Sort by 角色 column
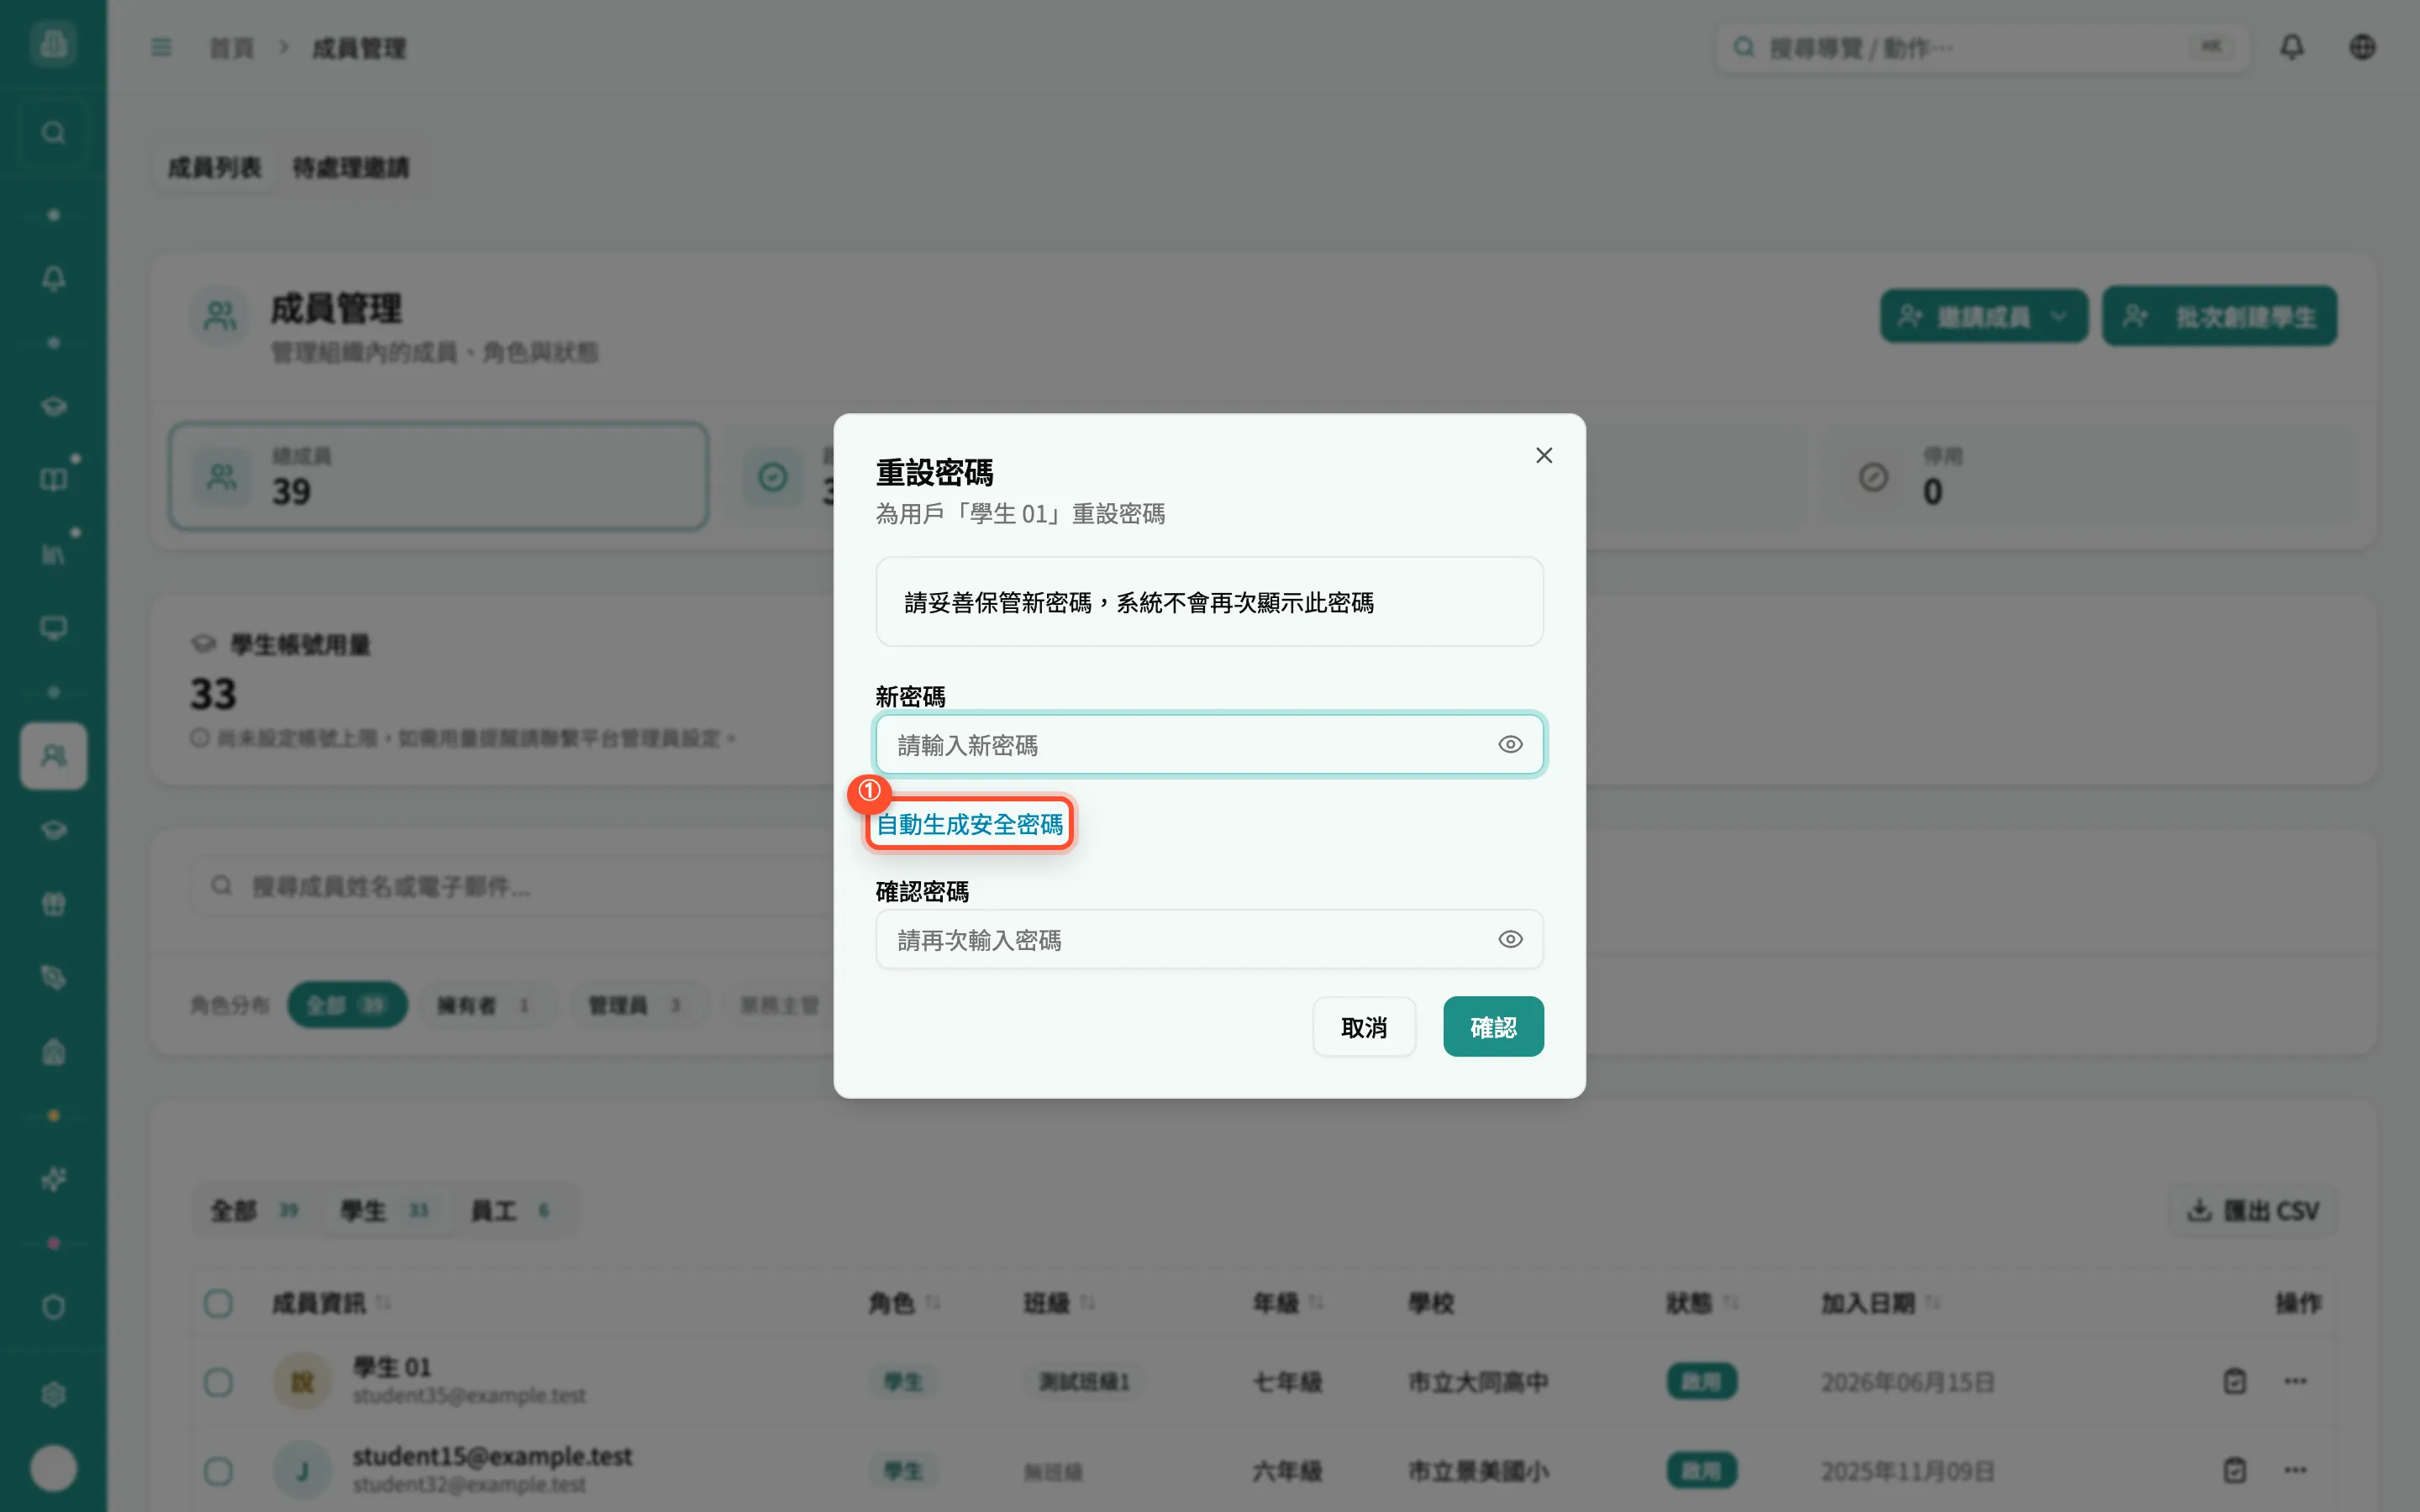 904,1303
